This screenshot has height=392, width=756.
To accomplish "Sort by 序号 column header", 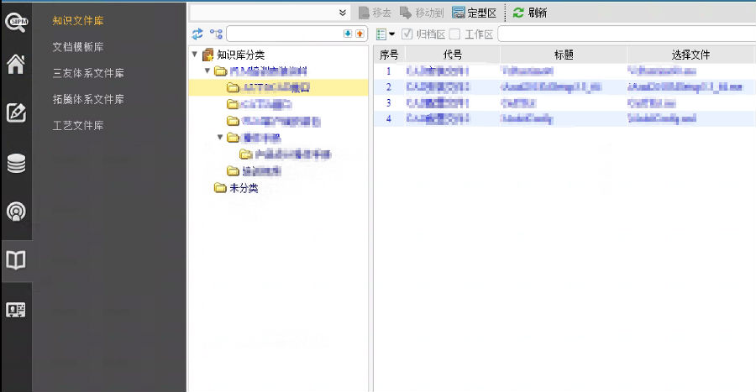I will (x=389, y=55).
